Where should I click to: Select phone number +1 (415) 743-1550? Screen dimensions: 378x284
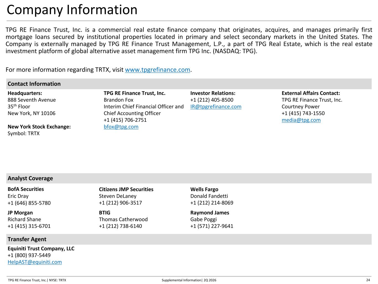click(303, 113)
